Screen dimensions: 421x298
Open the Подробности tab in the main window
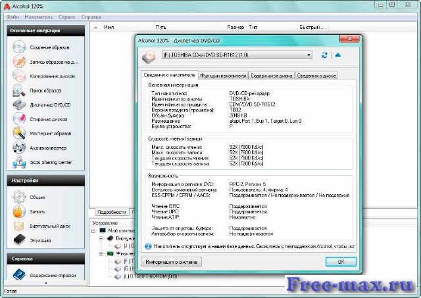coord(112,212)
